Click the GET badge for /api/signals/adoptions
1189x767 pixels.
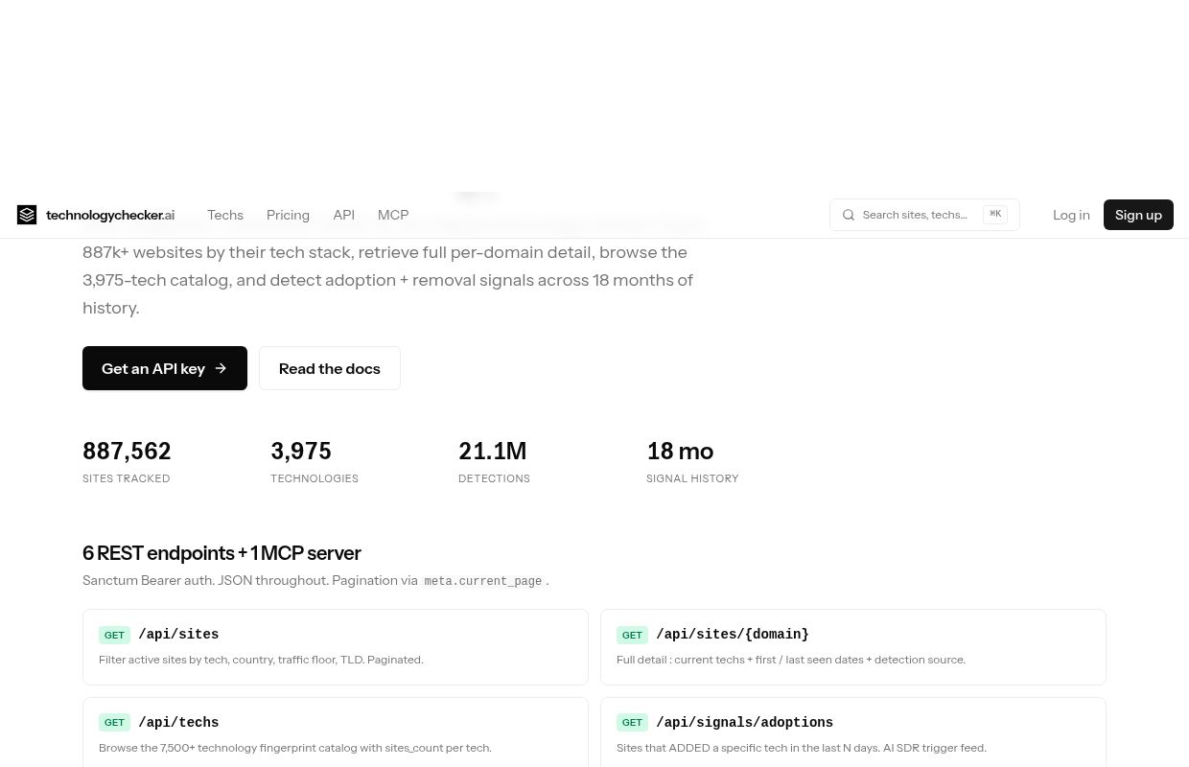(632, 723)
